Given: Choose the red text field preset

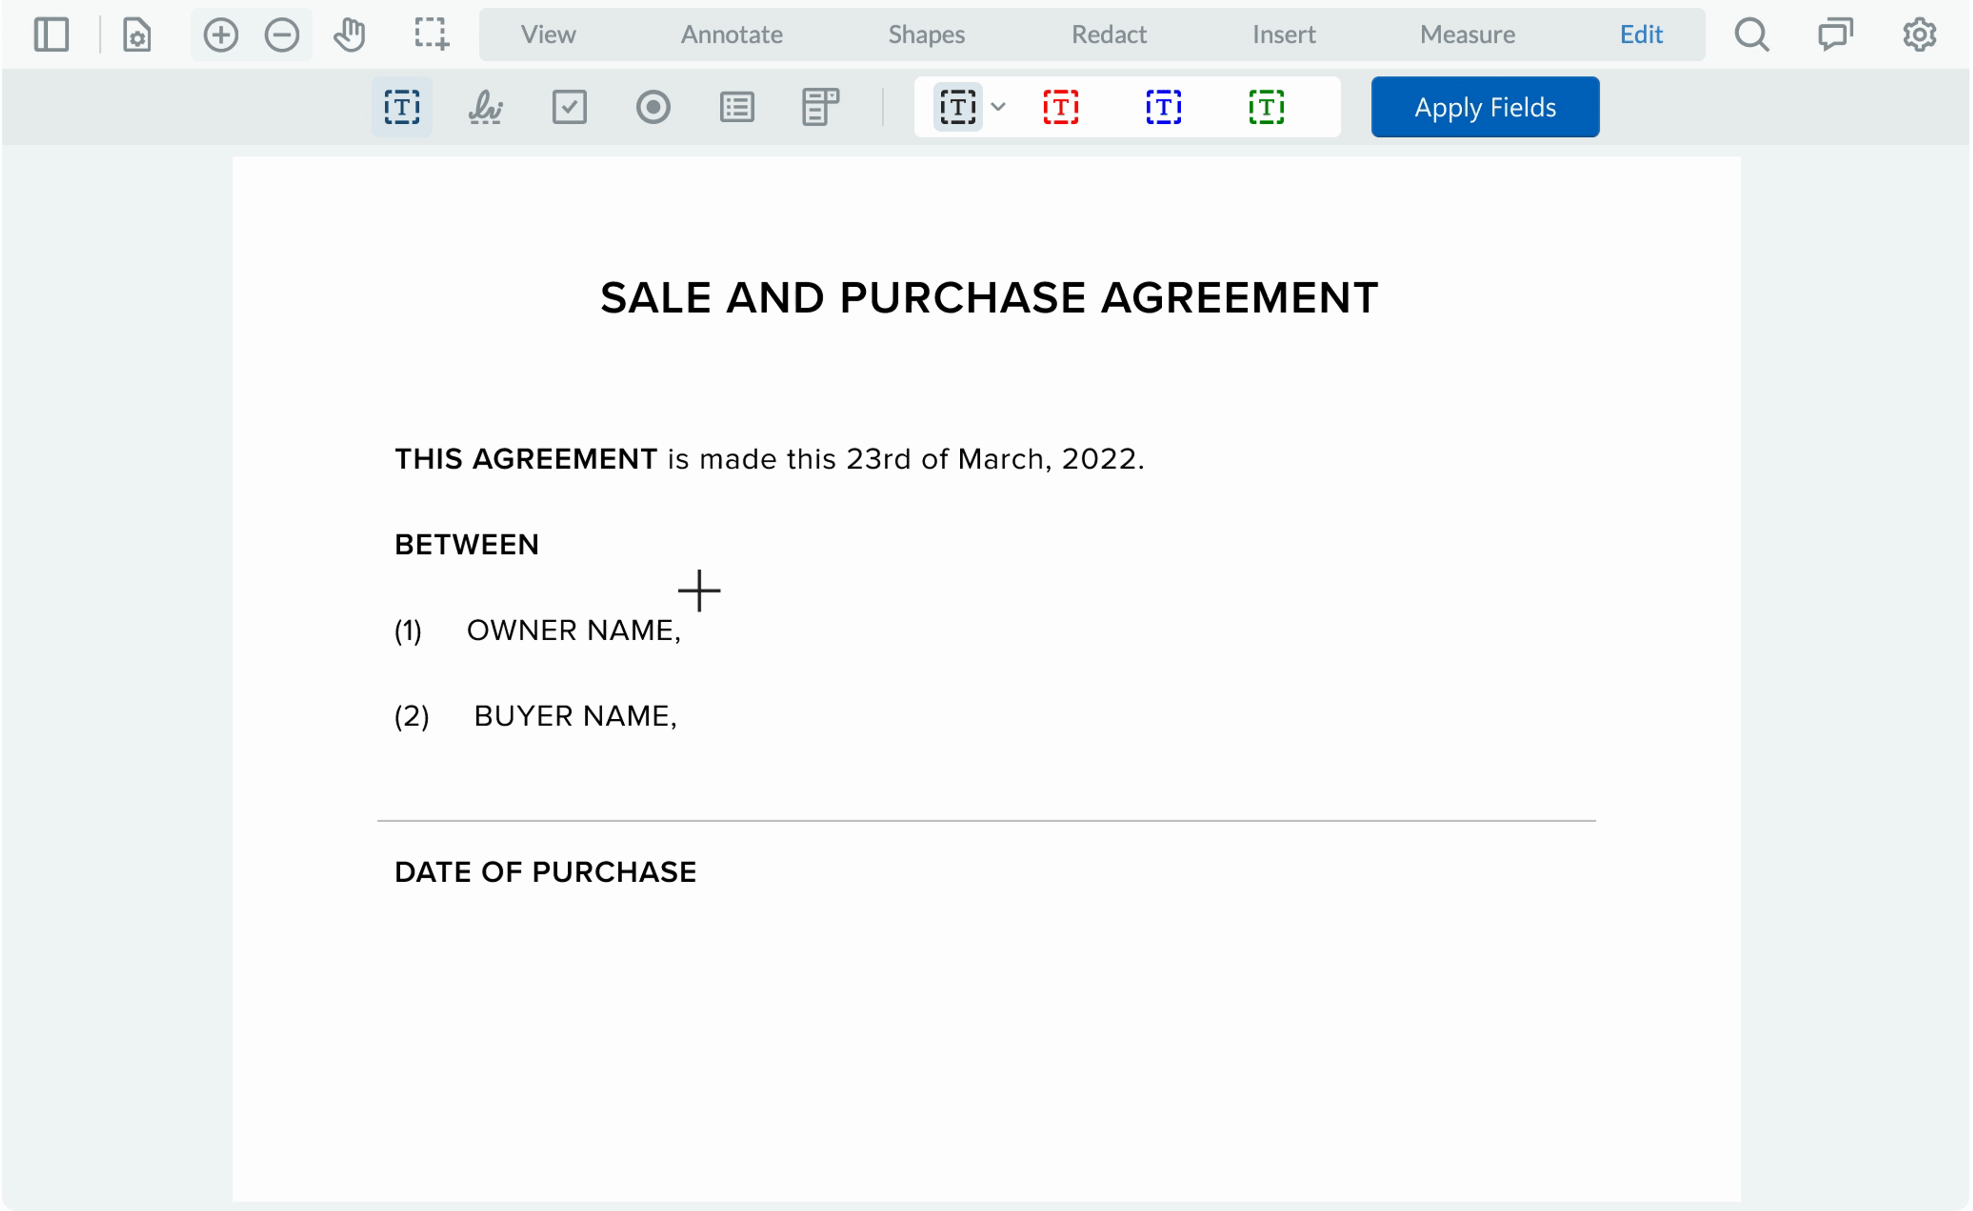Looking at the screenshot, I should click(1061, 107).
